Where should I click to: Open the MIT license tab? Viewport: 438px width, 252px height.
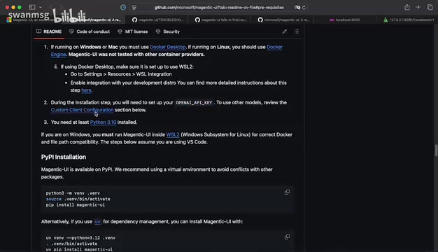point(133,31)
